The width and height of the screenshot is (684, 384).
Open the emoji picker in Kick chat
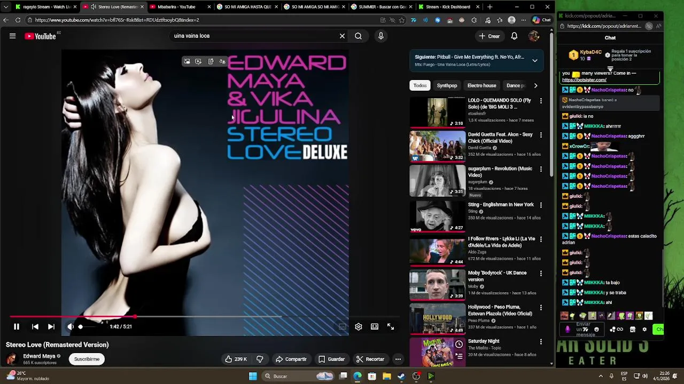click(x=596, y=330)
